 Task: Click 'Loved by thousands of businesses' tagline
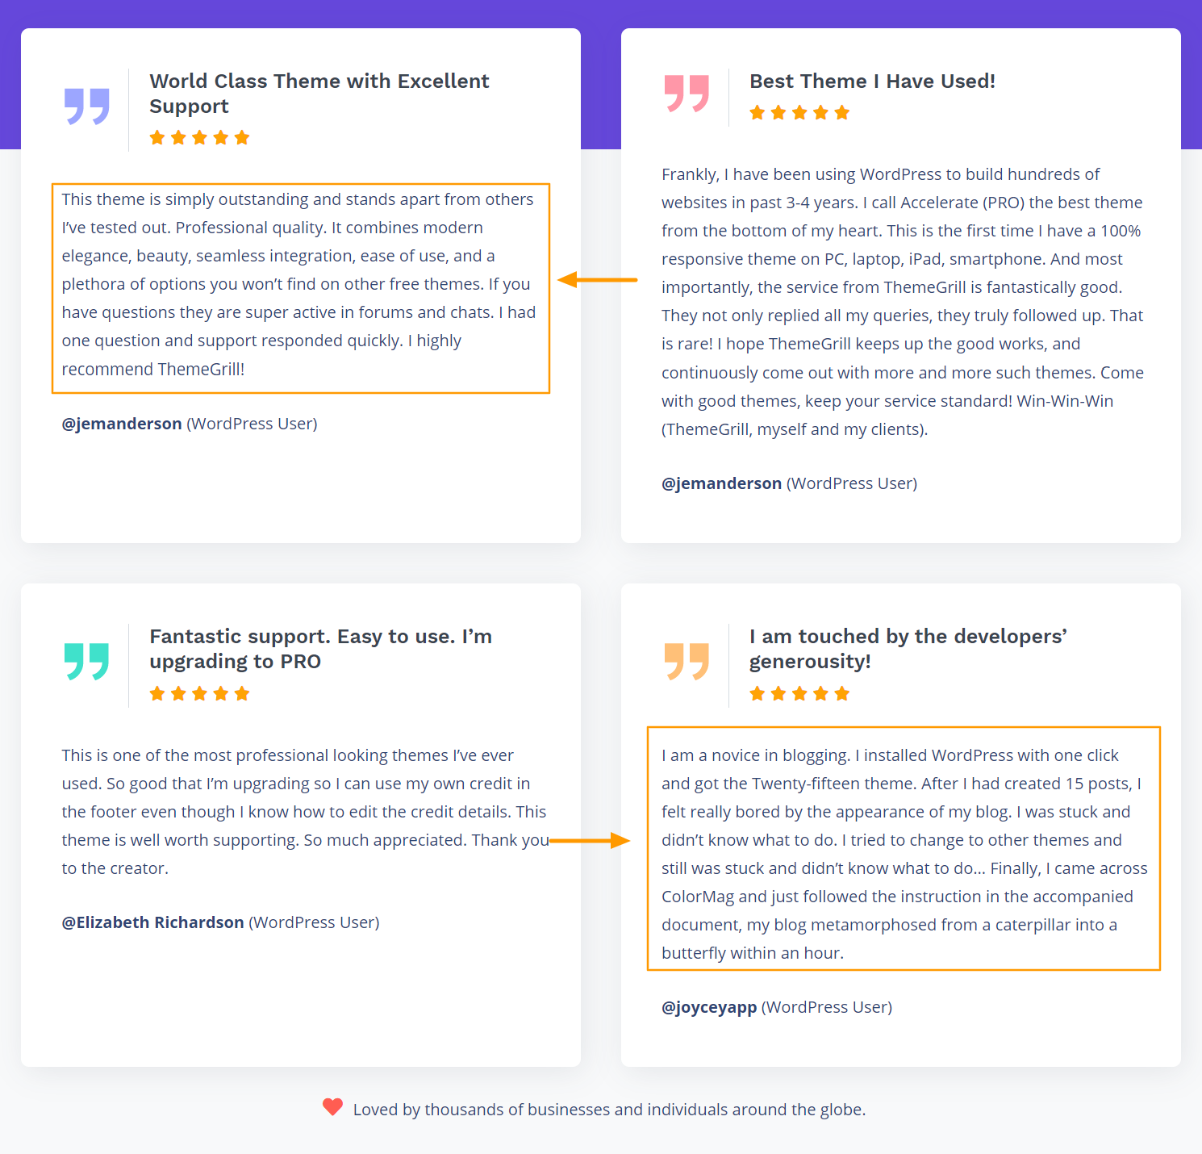point(609,1110)
